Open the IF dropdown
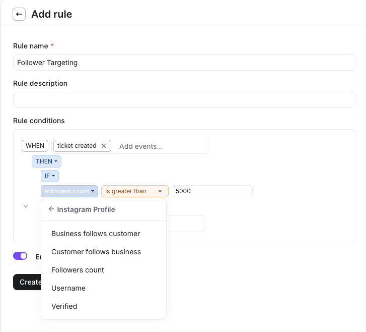Screen dimensions: 366x332 tap(50, 176)
